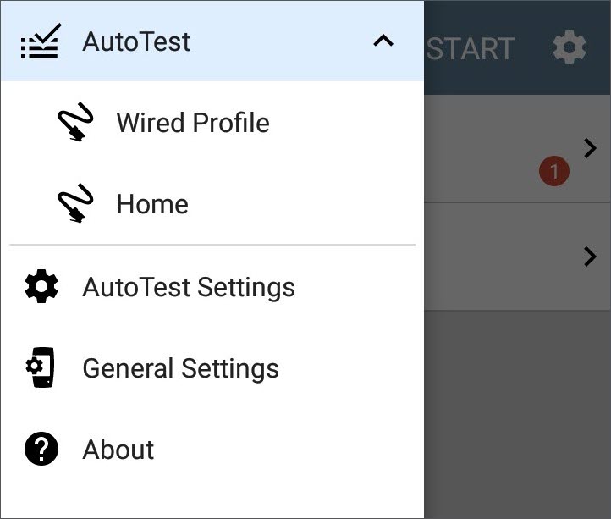Viewport: 611px width, 519px height.
Task: Collapse the AutoTest menu with the chevron
Action: pos(383,41)
